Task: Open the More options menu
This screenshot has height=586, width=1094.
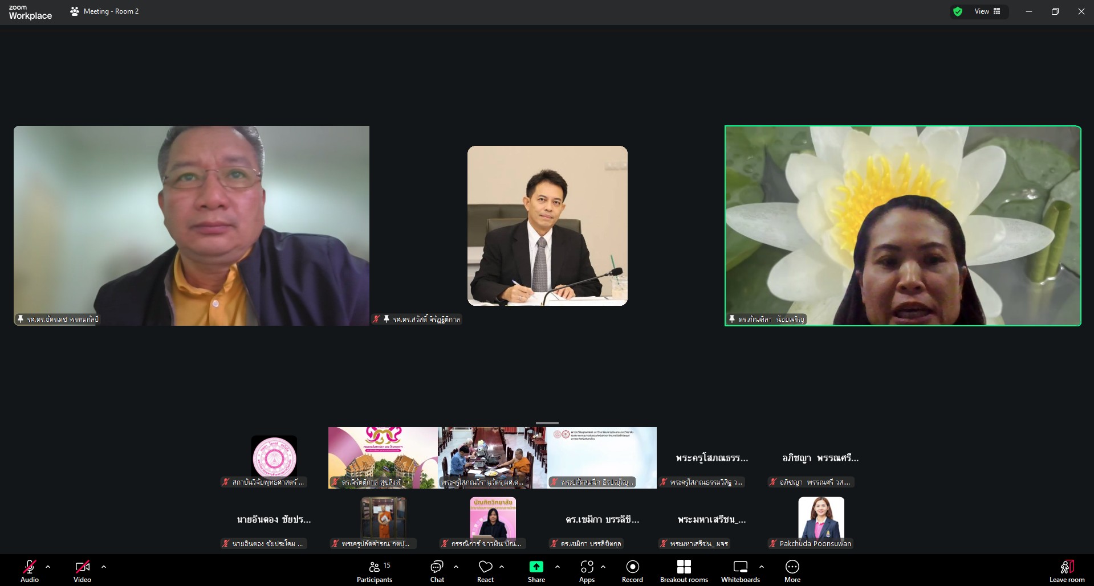Action: pos(792,571)
